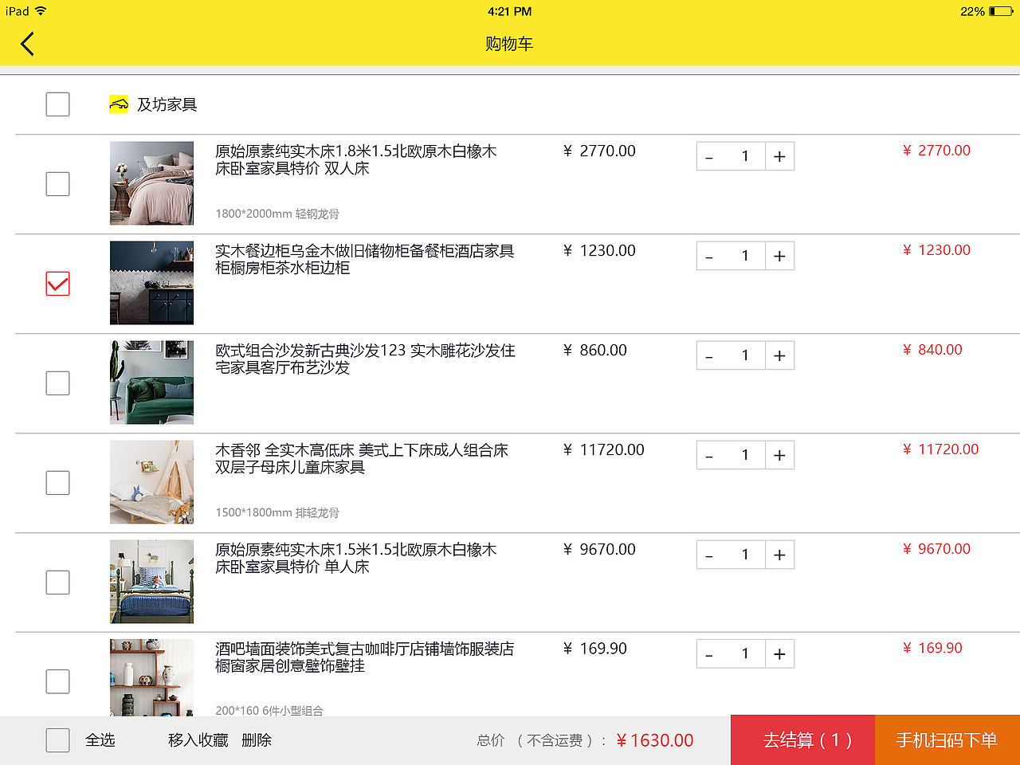Click the 购物车 page title
This screenshot has height=765, width=1020.
coord(509,44)
